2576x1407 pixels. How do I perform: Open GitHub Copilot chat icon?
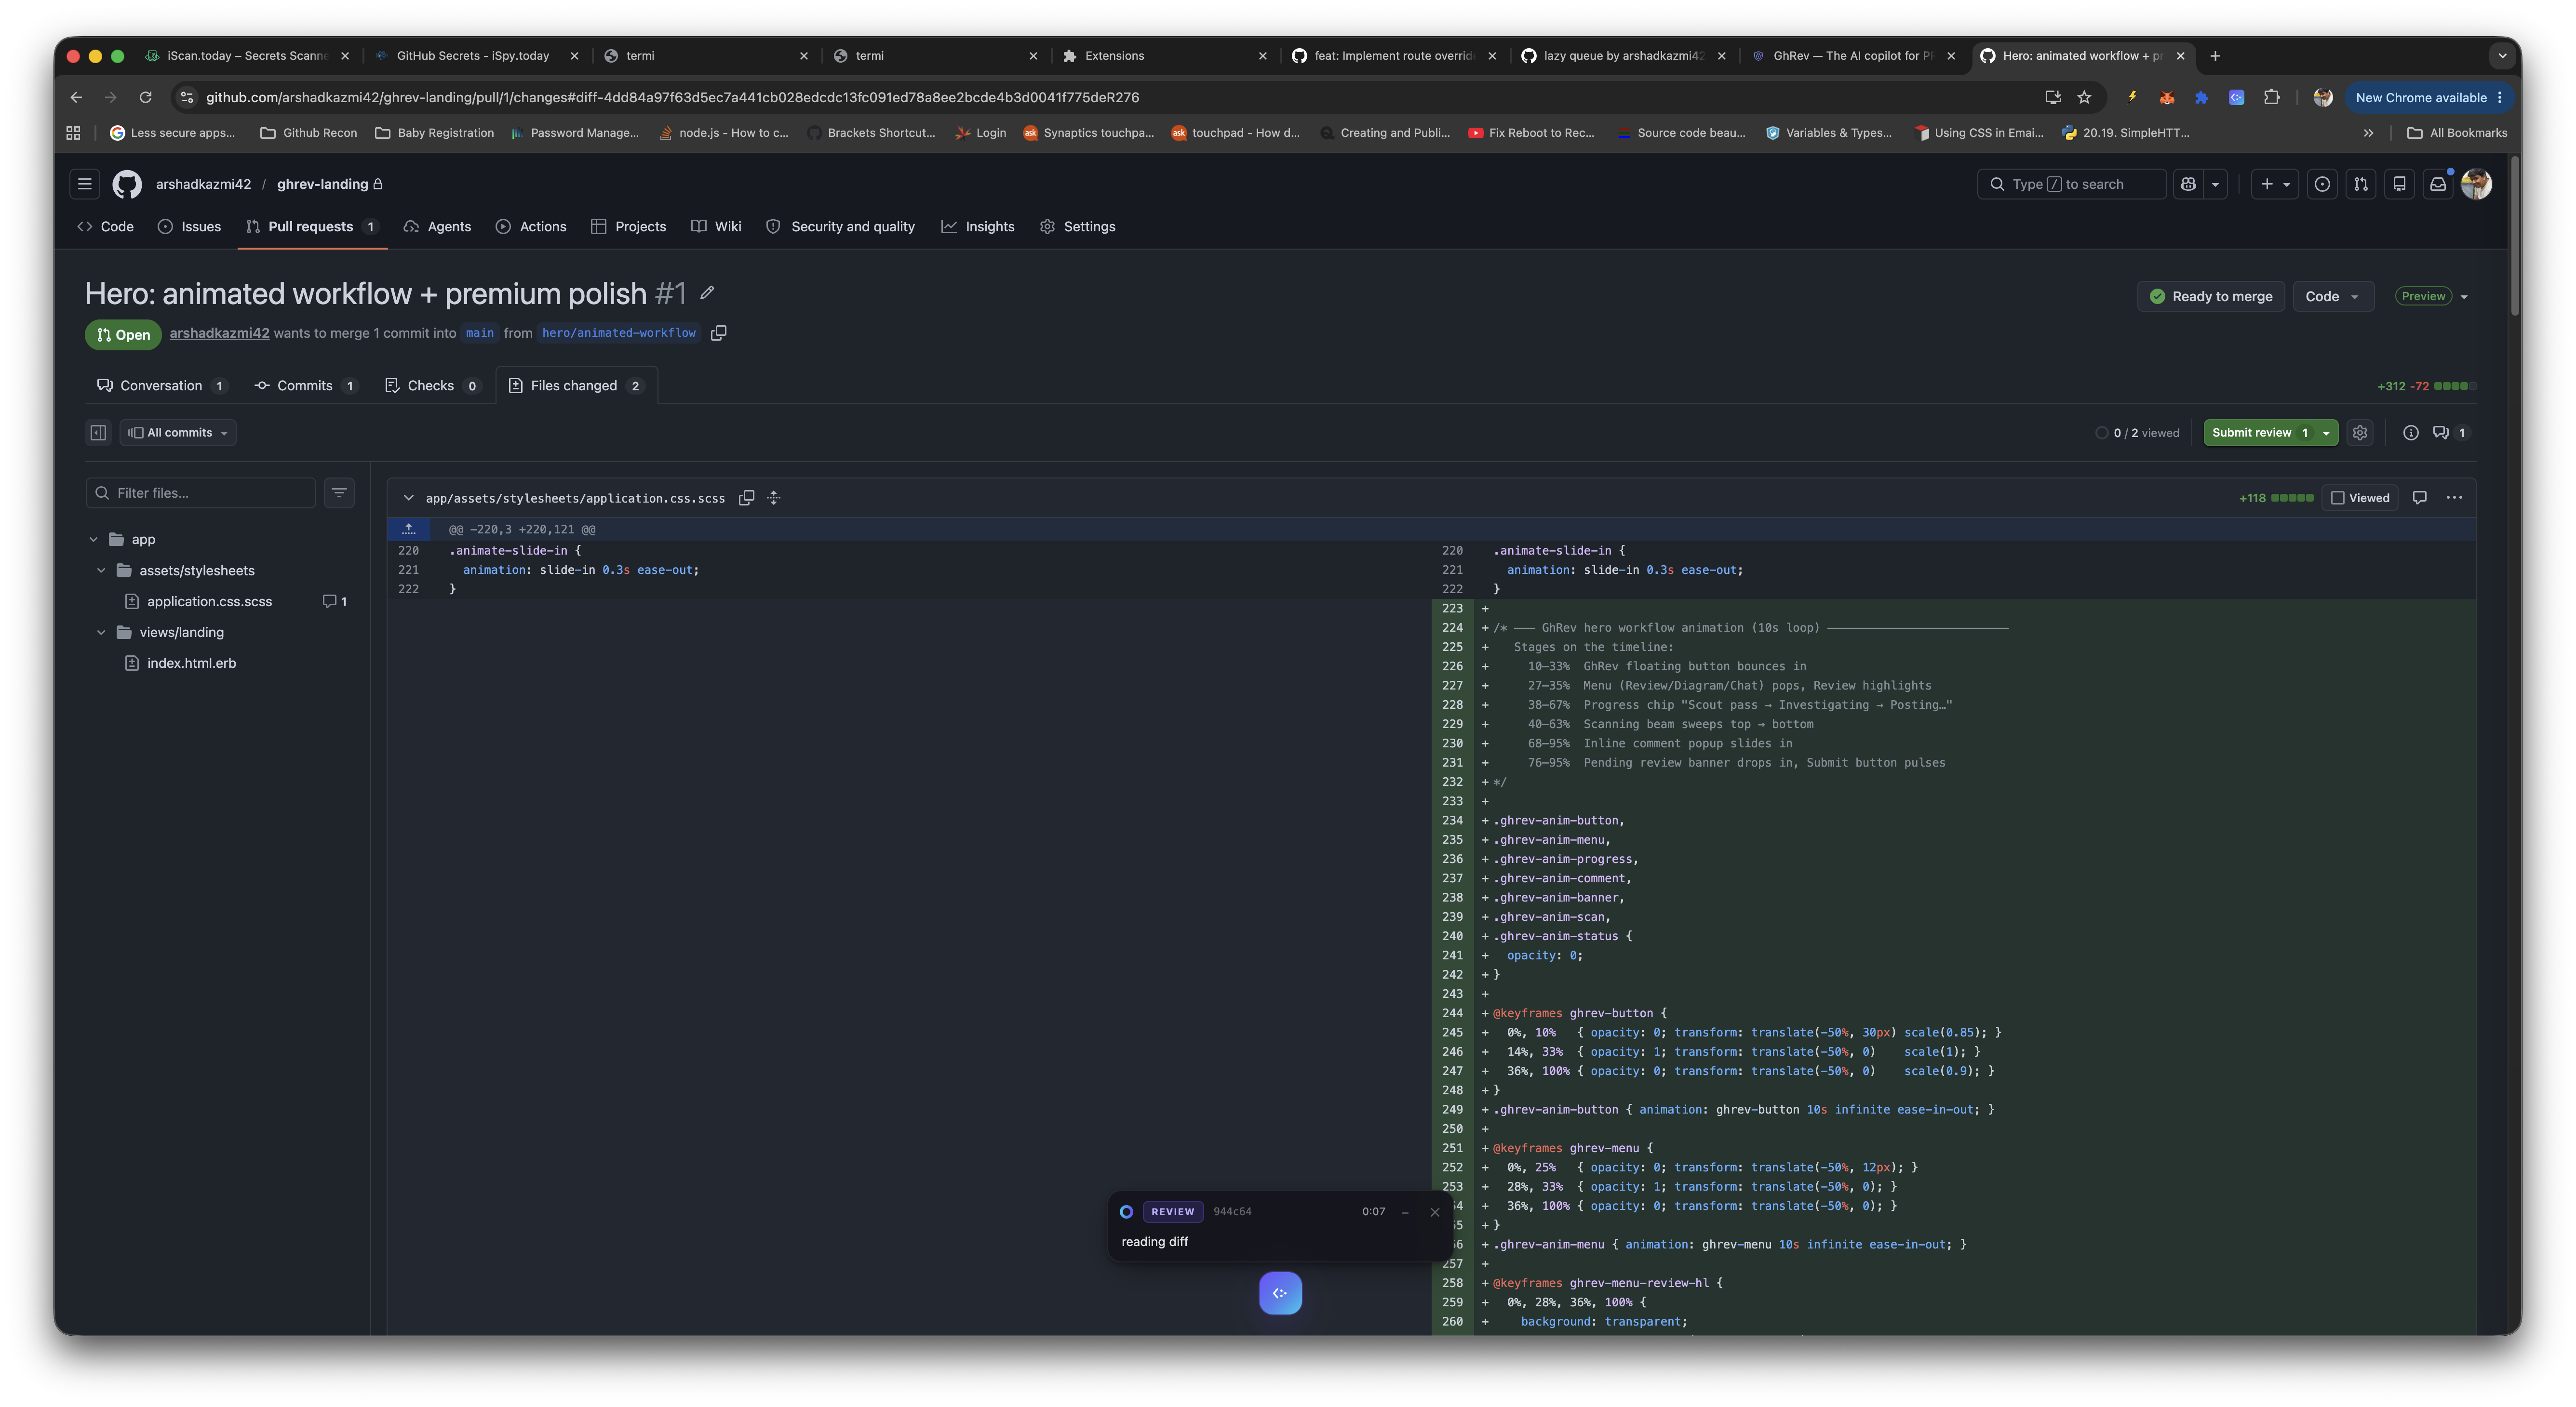pyautogui.click(x=2188, y=184)
